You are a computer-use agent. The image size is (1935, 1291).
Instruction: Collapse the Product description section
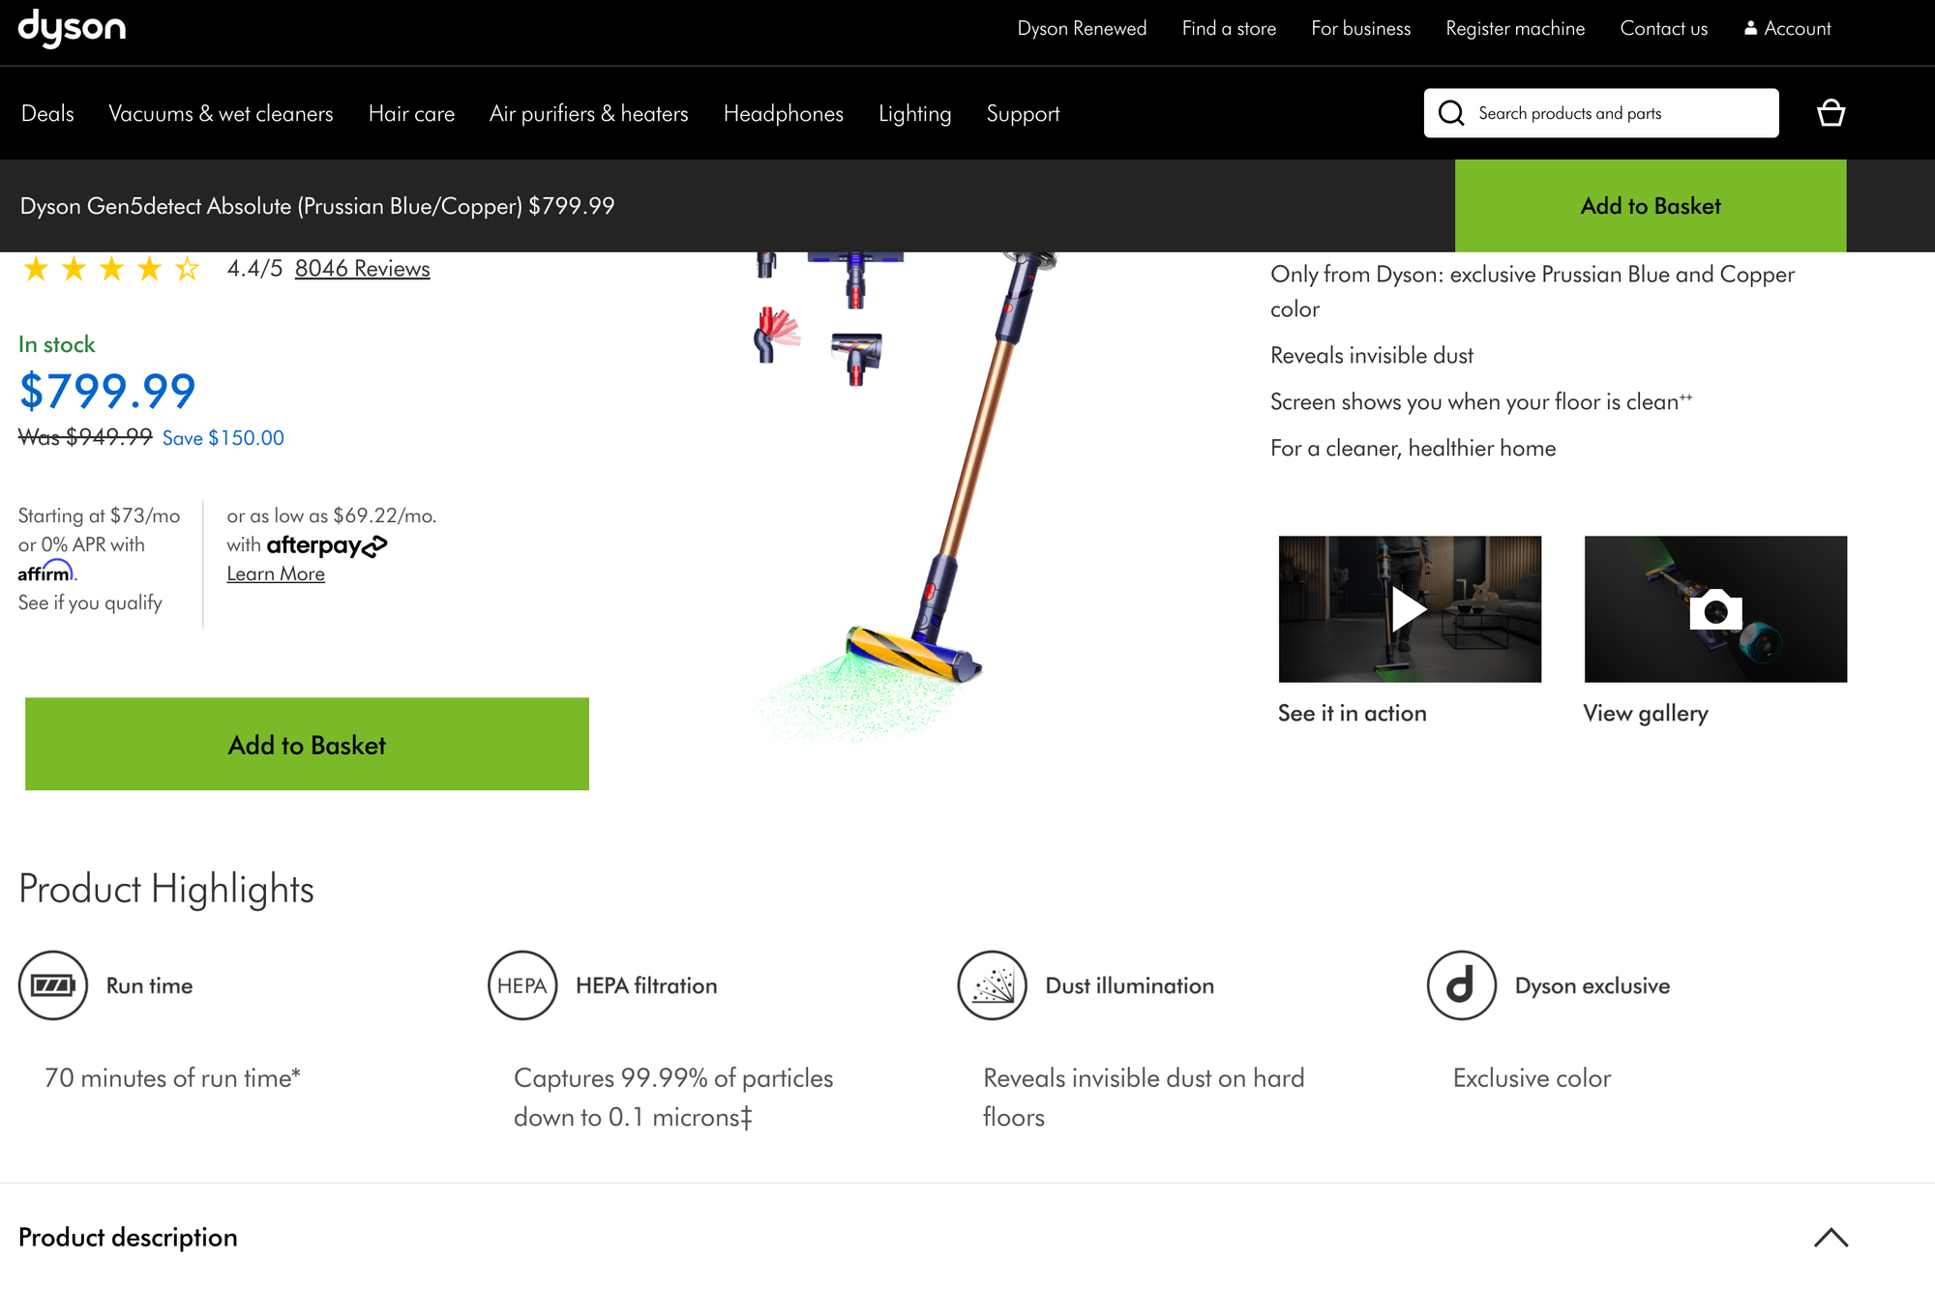pos(1831,1237)
